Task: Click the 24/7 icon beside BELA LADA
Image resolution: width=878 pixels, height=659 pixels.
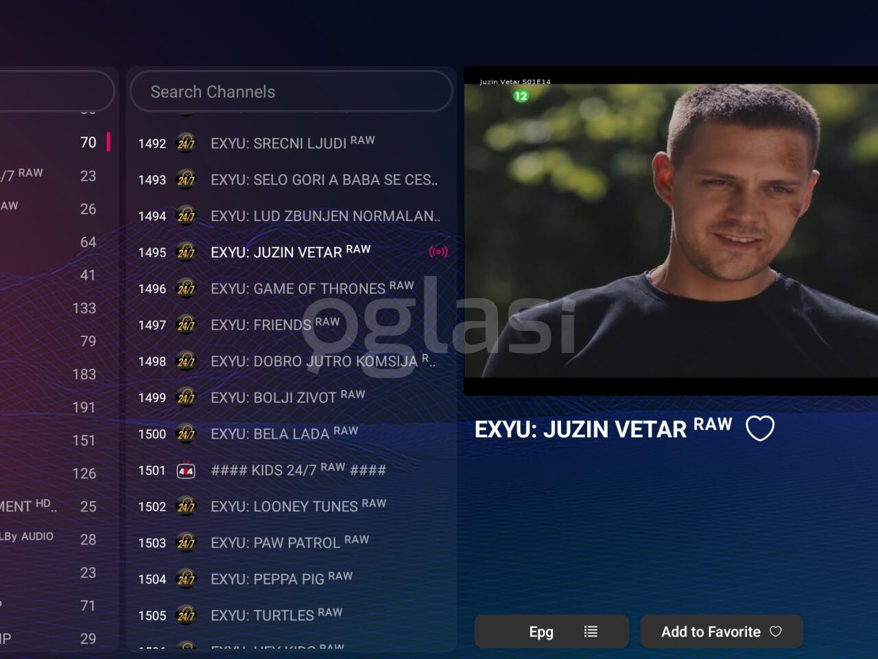Action: (186, 434)
